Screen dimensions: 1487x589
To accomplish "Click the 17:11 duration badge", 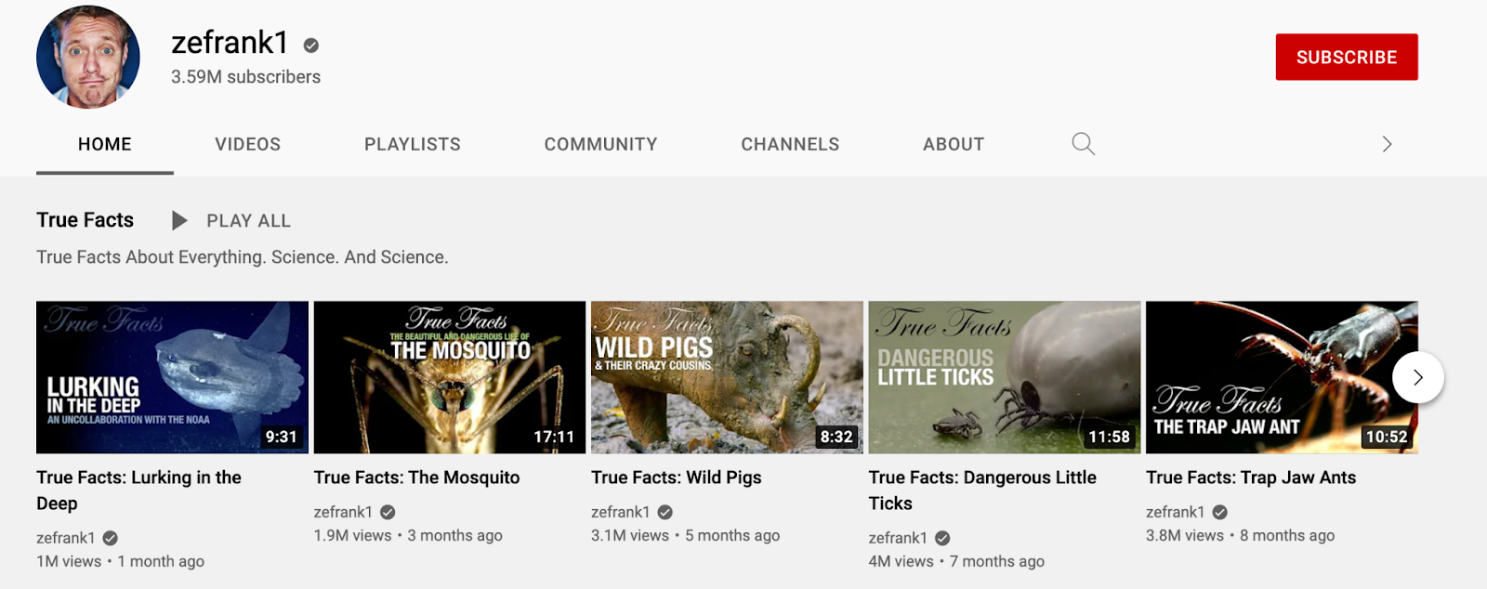I will (x=554, y=437).
